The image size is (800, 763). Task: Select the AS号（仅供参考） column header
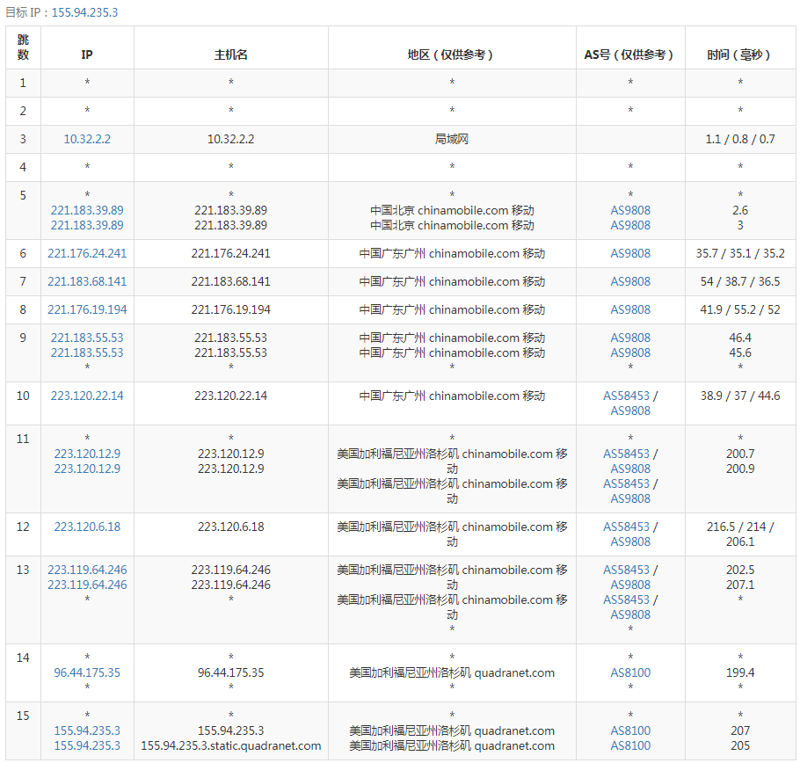[630, 47]
